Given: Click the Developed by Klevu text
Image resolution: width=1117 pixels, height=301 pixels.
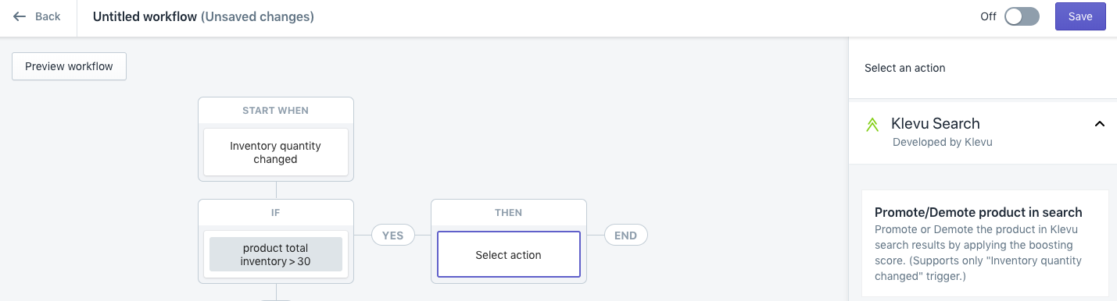Looking at the screenshot, I should pos(943,142).
